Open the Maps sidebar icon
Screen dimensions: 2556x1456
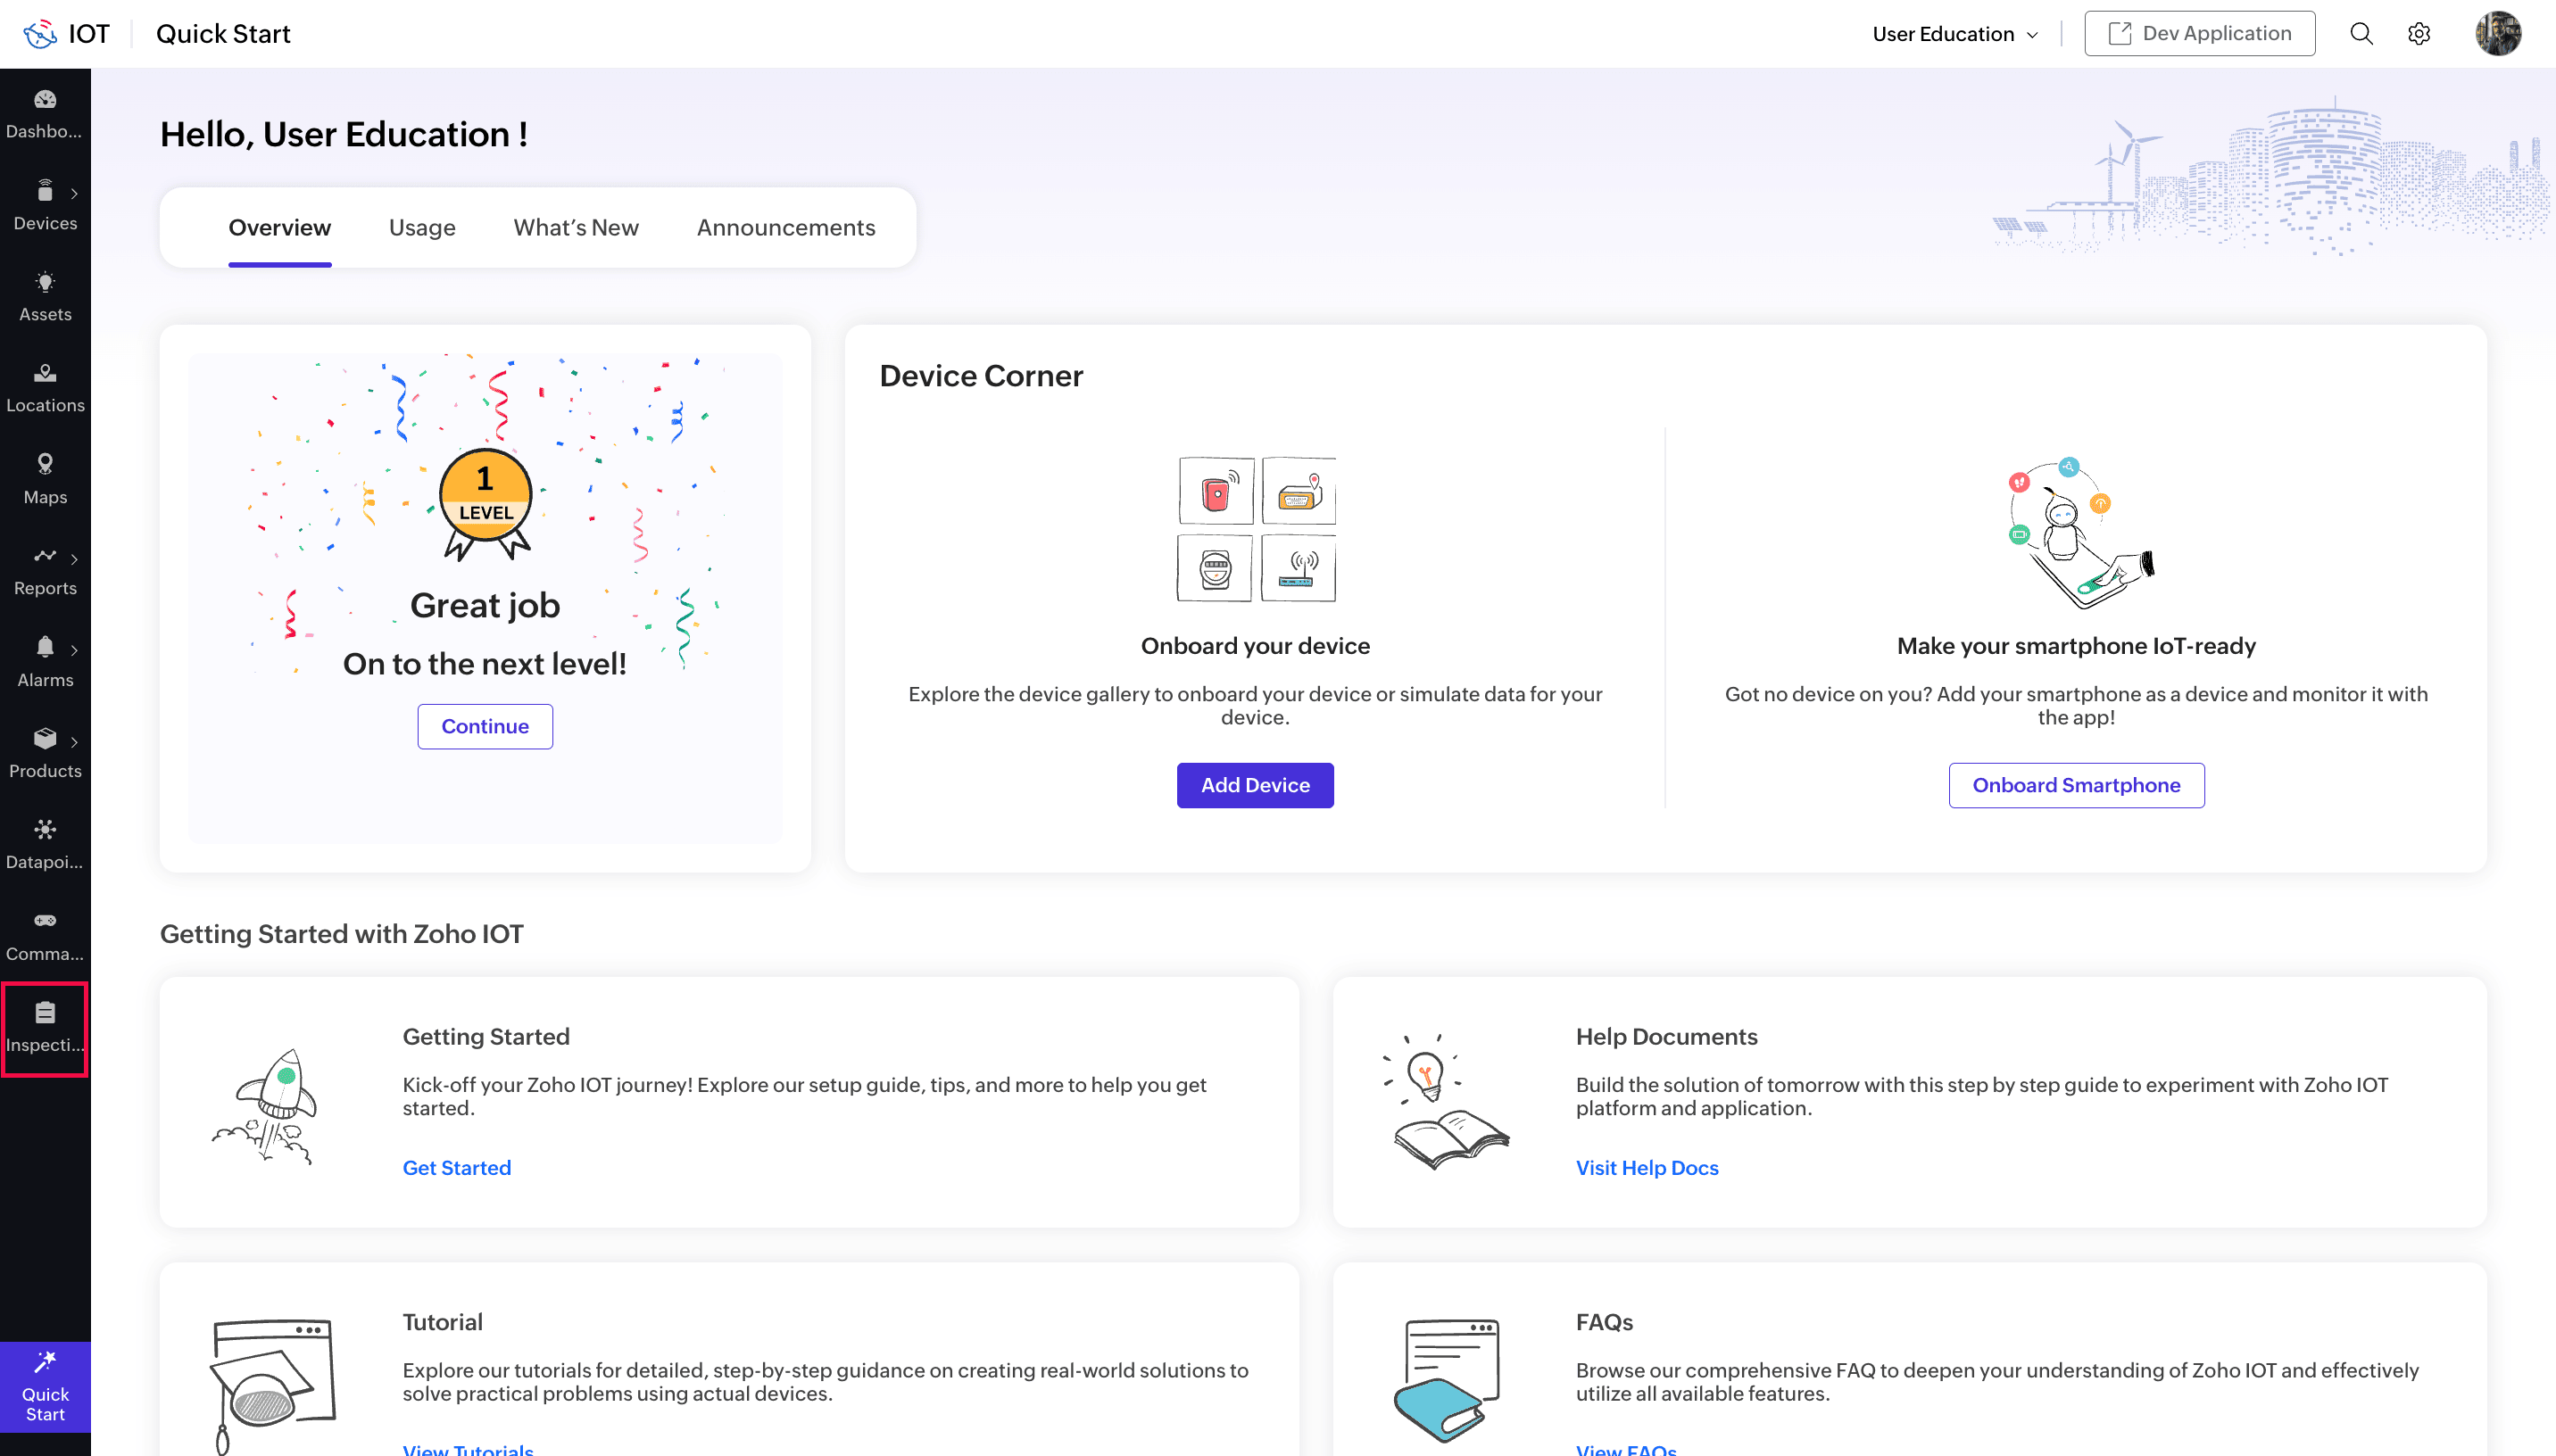45,478
